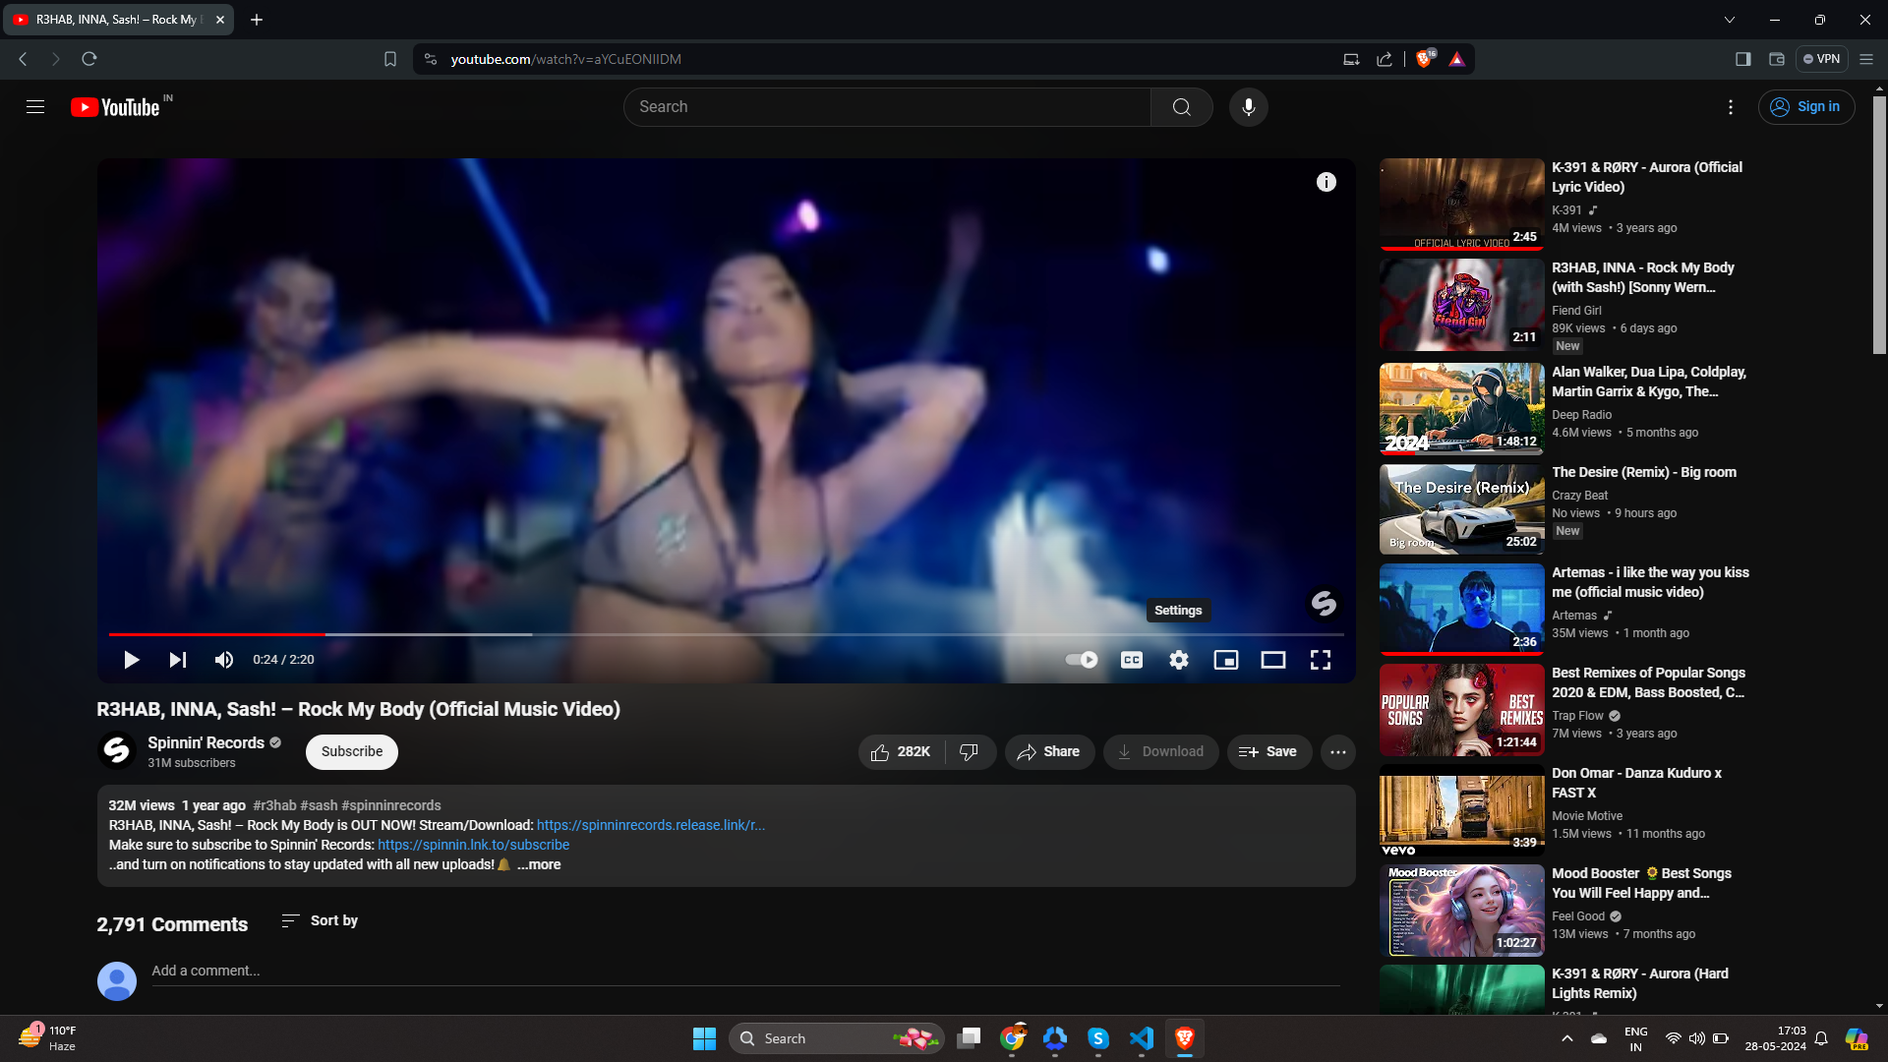Open spinninrecords.release.link URL
This screenshot has width=1888, height=1062.
click(x=650, y=826)
